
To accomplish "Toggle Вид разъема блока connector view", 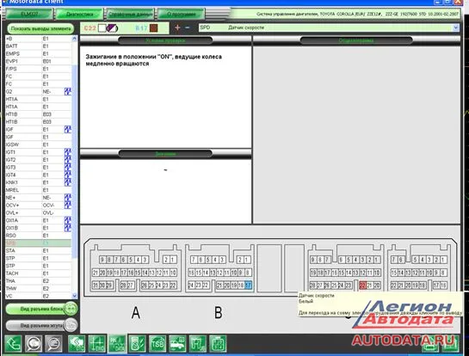I will (x=41, y=309).
